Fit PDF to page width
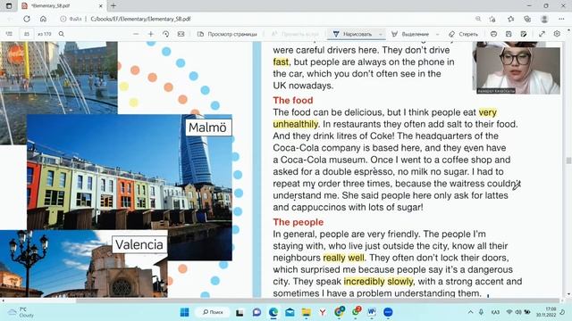This screenshot has width=572, height=321. [181, 34]
